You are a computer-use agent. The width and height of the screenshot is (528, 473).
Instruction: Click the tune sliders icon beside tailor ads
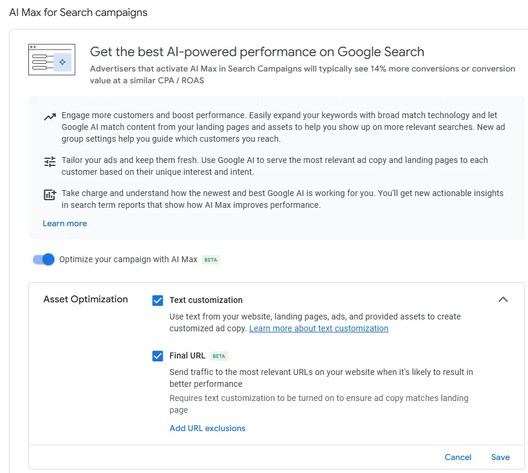tap(50, 161)
